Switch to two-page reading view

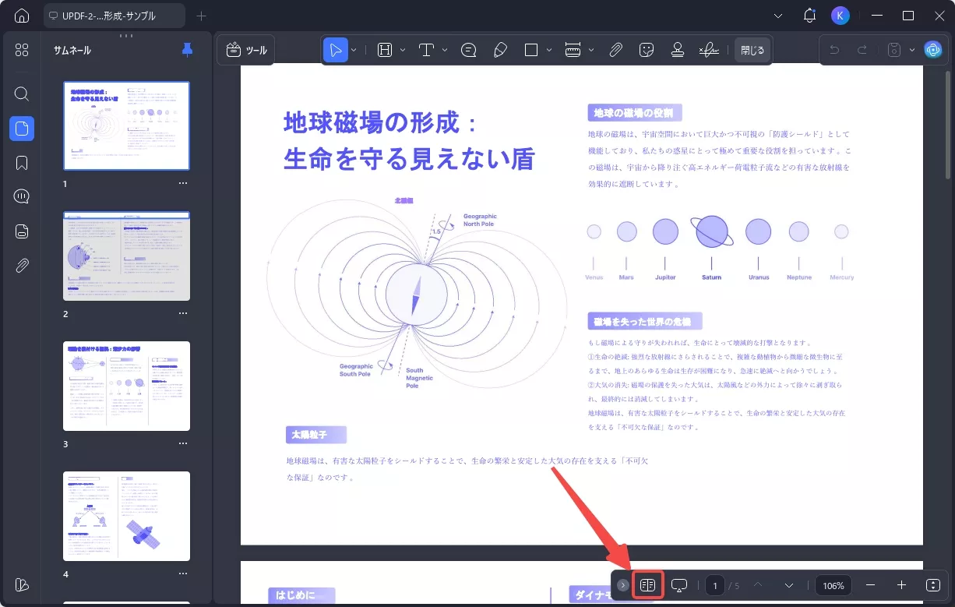(647, 585)
